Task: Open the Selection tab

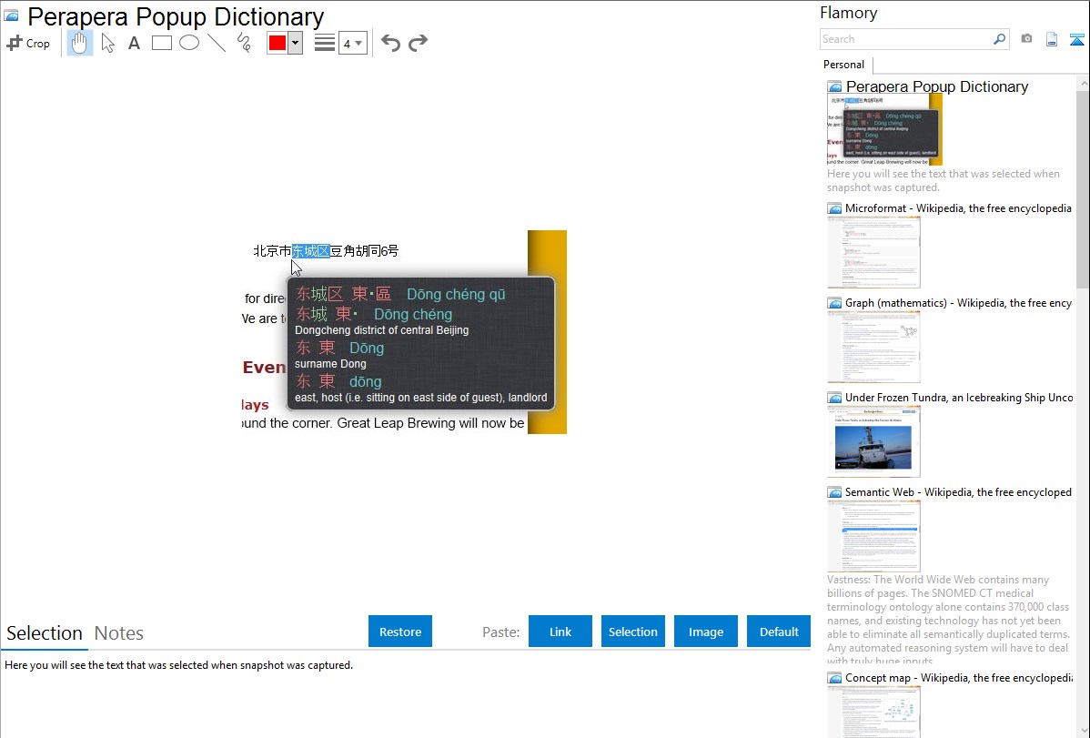Action: 45,633
